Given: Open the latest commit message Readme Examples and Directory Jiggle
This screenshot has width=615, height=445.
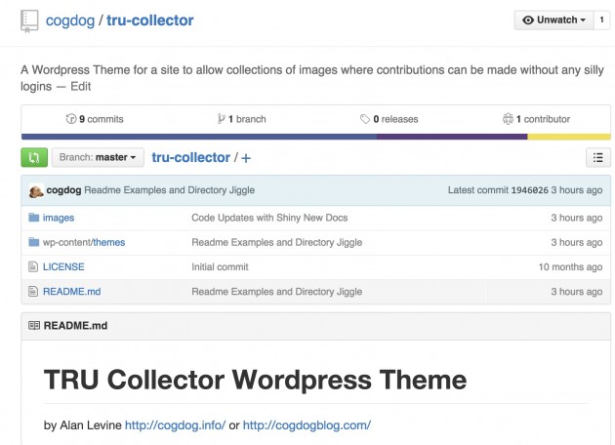Looking at the screenshot, I should pos(170,190).
